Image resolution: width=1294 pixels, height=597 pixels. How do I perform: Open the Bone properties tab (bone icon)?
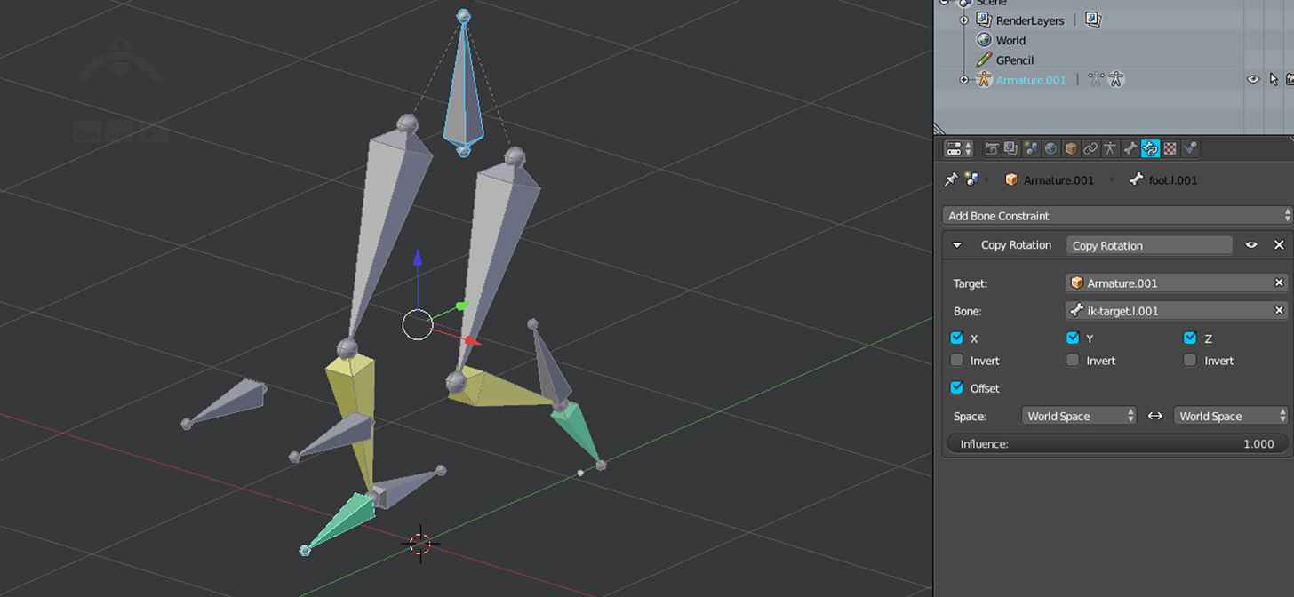(1130, 148)
